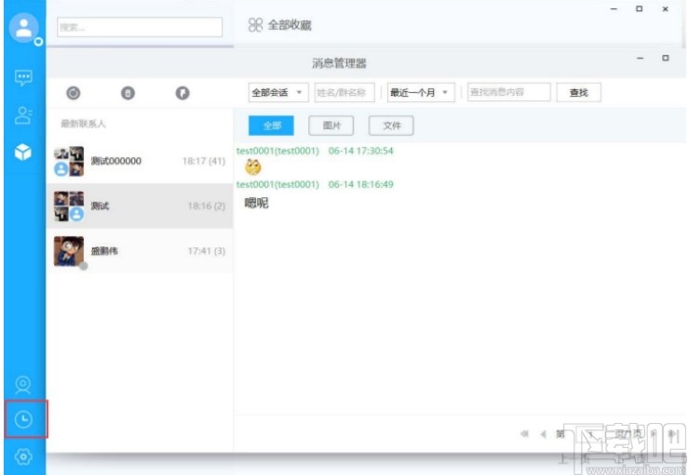The width and height of the screenshot is (689, 475).
Task: Go to last page arrow
Action: click(672, 434)
